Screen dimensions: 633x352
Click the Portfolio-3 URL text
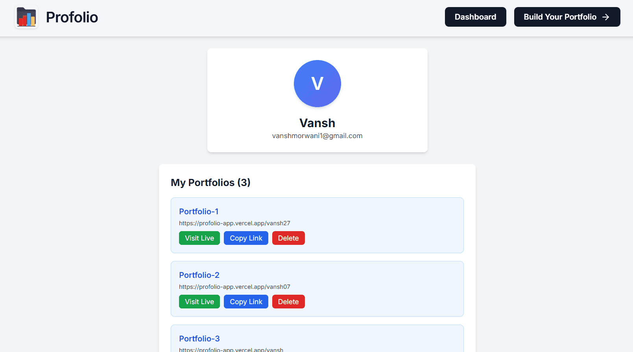(x=231, y=350)
